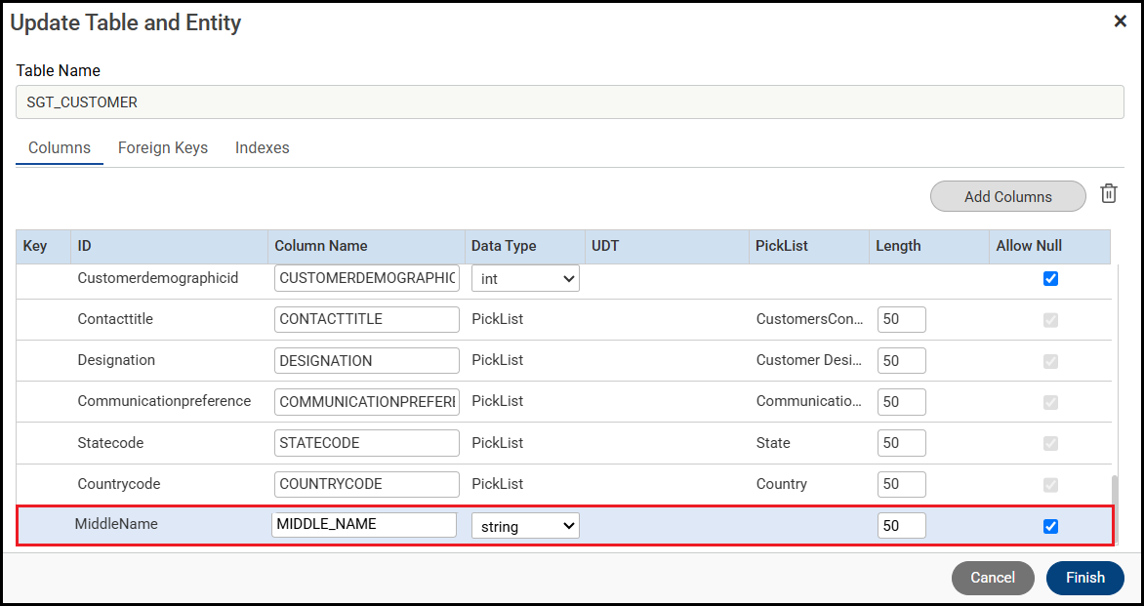
Task: Focus the STATECODE column name input
Action: tap(366, 443)
